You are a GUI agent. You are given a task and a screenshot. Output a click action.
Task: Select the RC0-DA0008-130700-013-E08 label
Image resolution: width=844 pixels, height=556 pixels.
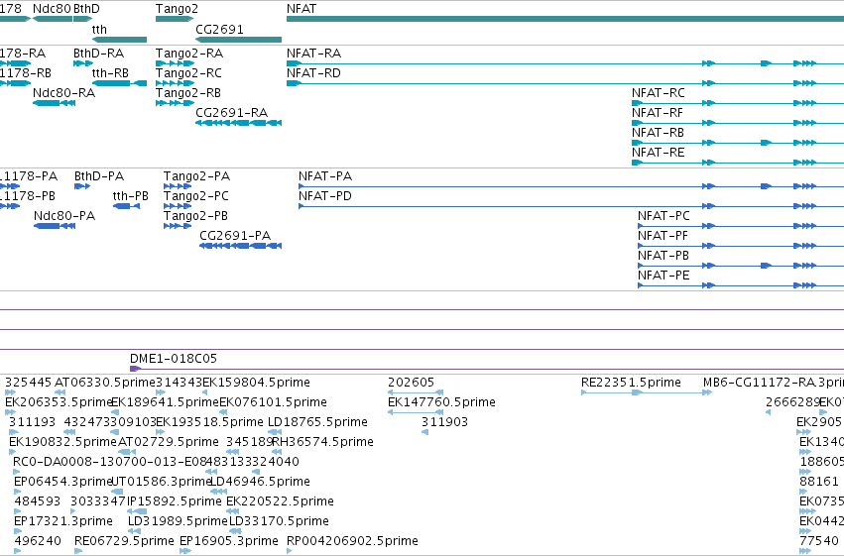tap(110, 463)
